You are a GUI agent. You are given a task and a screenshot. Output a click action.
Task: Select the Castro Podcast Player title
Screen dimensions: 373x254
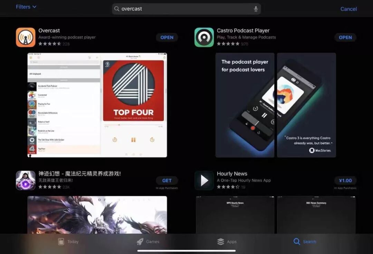(243, 31)
